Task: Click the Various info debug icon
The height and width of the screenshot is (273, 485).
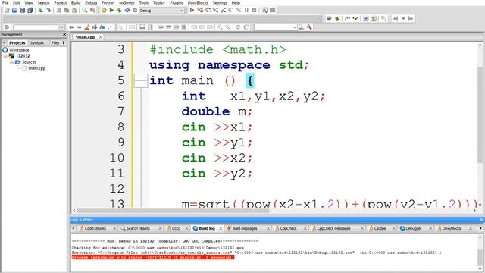Action: pyautogui.click(x=273, y=10)
